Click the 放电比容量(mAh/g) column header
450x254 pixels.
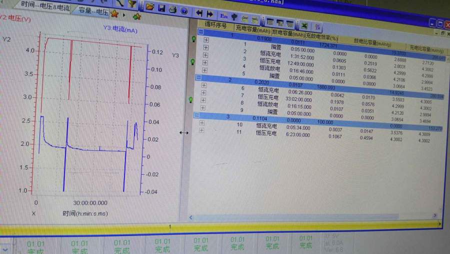[x=372, y=43]
